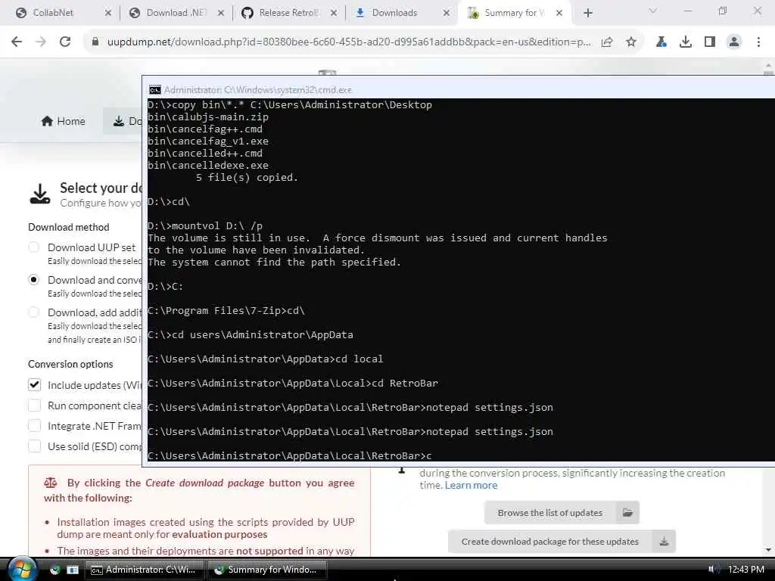Select the Summary for Windows tab
775x581 pixels.
[514, 13]
